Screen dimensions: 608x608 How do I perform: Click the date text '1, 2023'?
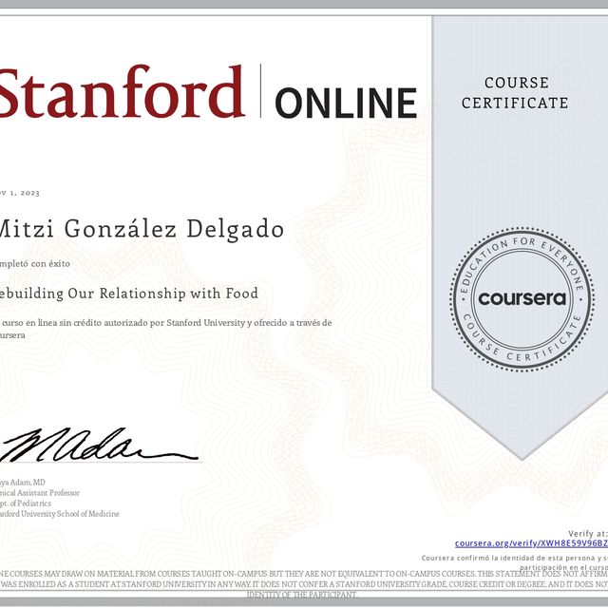[x=26, y=193]
